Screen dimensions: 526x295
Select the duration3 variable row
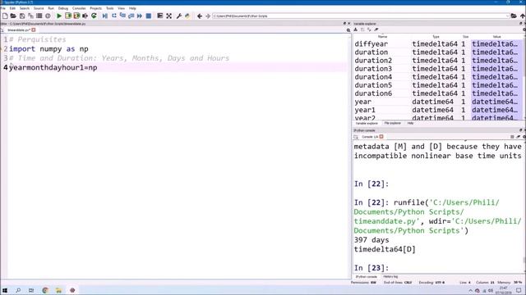(x=438, y=69)
